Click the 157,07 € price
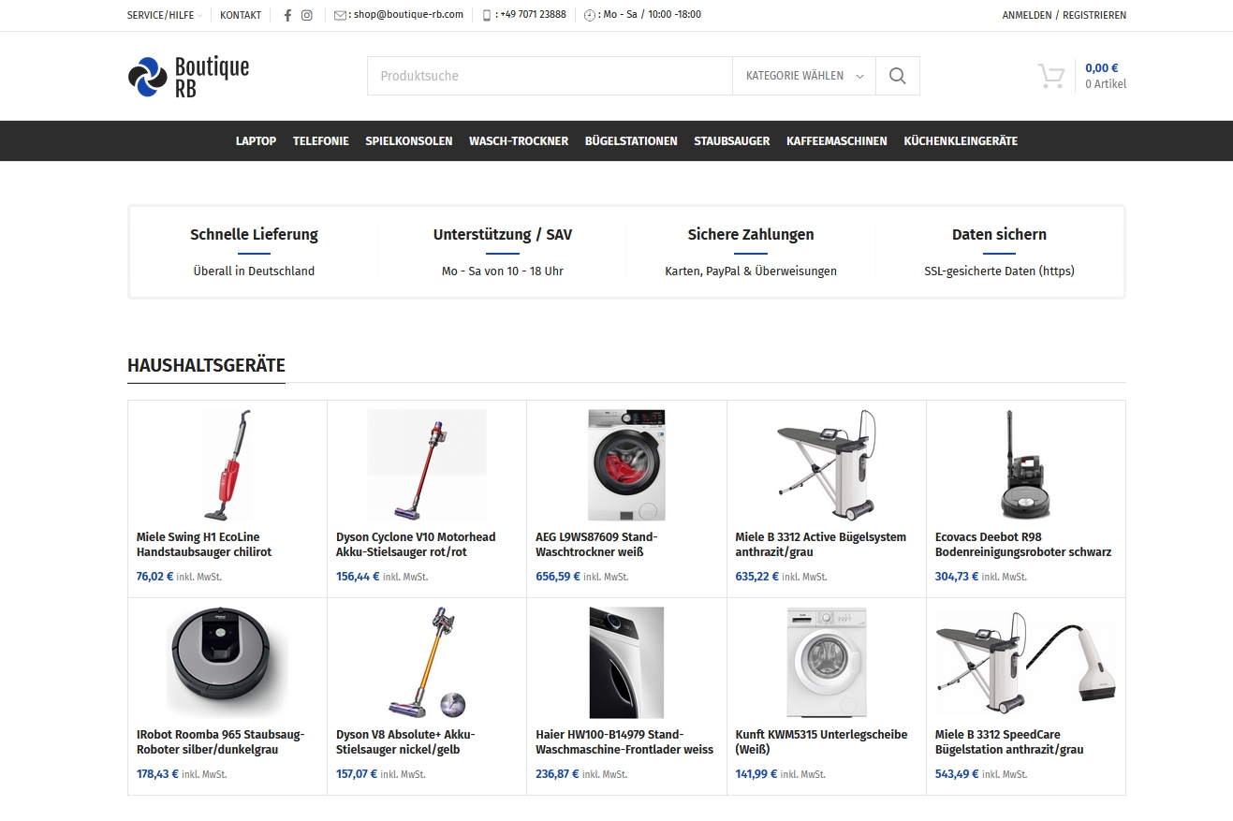This screenshot has width=1233, height=821. point(358,774)
